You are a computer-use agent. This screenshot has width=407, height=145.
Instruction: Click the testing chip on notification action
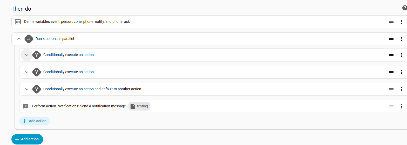pyautogui.click(x=139, y=106)
